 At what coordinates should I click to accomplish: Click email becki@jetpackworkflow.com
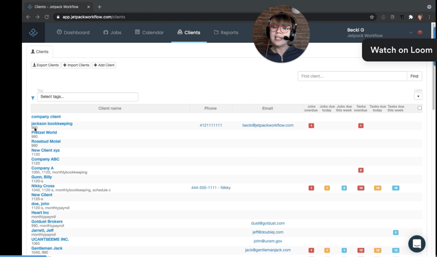(x=268, y=125)
